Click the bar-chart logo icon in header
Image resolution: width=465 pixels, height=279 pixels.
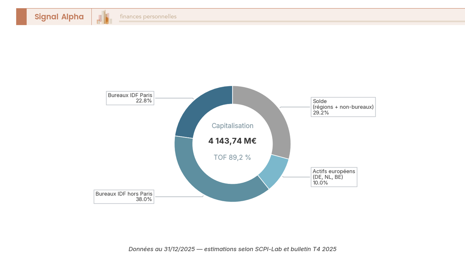[104, 17]
